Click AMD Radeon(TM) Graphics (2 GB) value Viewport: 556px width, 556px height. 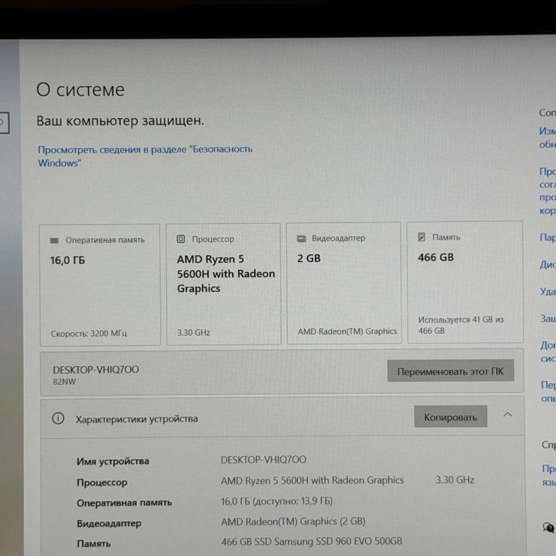[x=293, y=522]
